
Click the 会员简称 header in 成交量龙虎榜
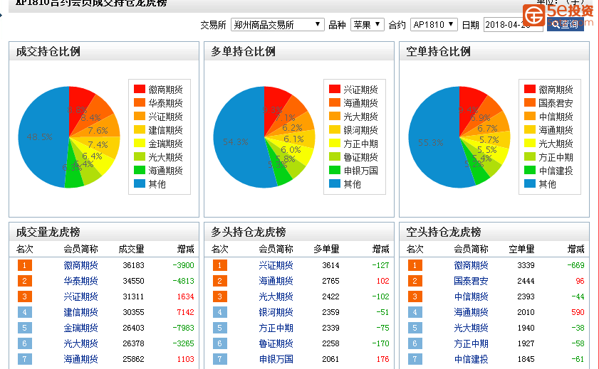(80, 250)
